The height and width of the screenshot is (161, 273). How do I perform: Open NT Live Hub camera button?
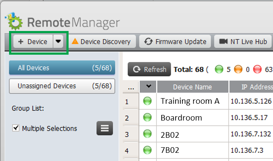(243, 42)
